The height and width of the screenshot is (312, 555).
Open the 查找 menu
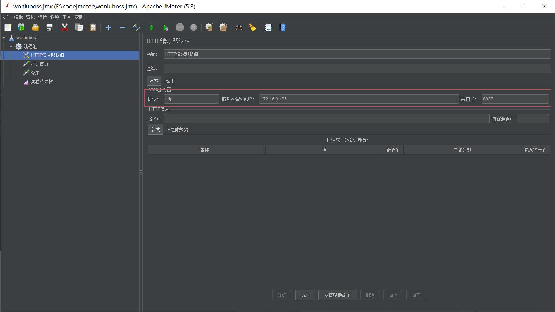tap(30, 17)
